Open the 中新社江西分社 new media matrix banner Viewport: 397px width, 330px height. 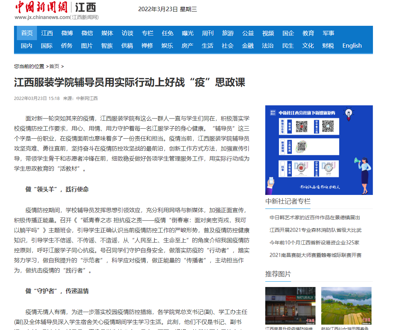coord(319,150)
